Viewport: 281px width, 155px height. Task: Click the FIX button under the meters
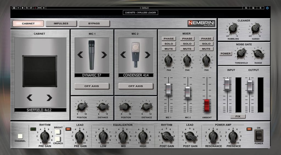(238, 116)
